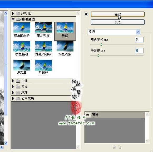Click the delete effect layer trash icon

click(x=120, y=147)
